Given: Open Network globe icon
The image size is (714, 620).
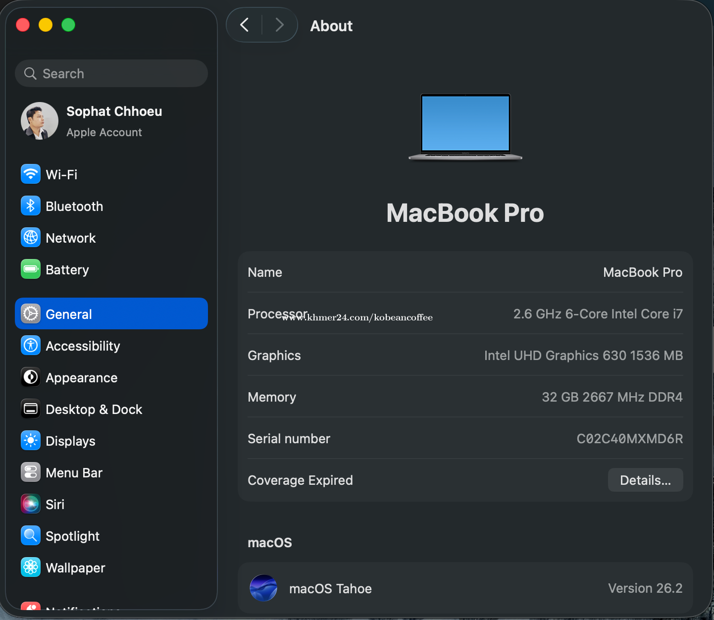Looking at the screenshot, I should click(x=31, y=238).
